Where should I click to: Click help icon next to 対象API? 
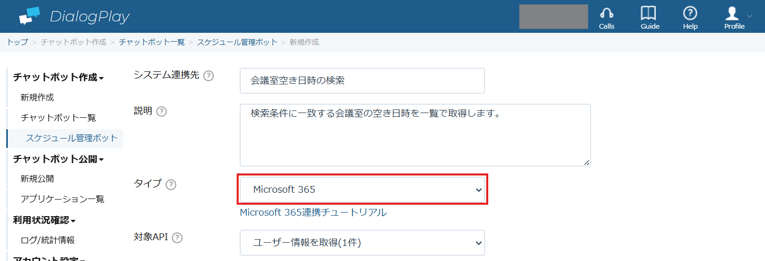click(x=177, y=238)
